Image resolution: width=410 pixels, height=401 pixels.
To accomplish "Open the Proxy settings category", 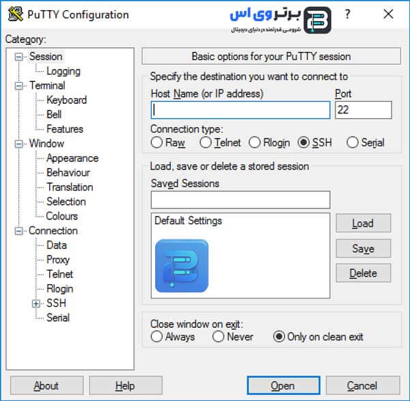I will [x=58, y=260].
